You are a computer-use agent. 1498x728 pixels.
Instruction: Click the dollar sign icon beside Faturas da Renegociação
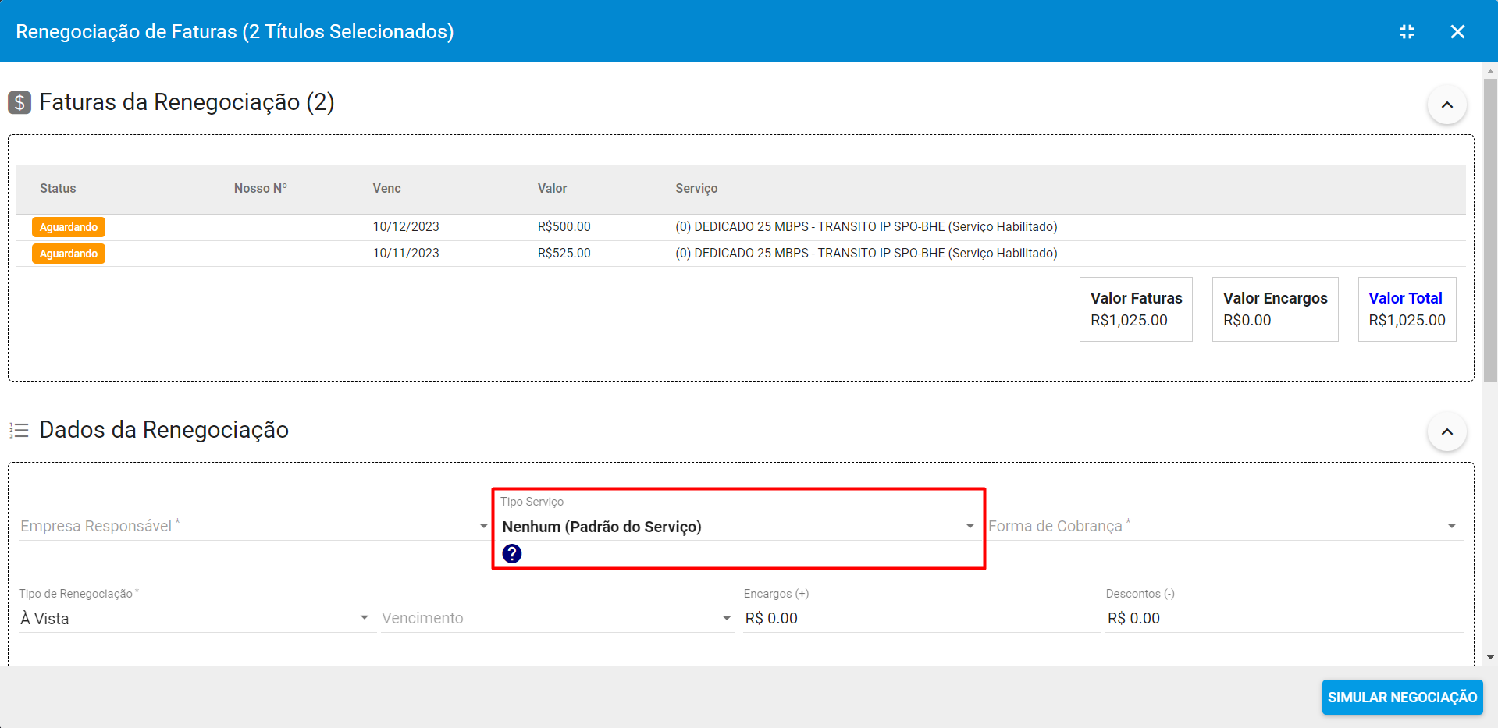click(x=20, y=102)
